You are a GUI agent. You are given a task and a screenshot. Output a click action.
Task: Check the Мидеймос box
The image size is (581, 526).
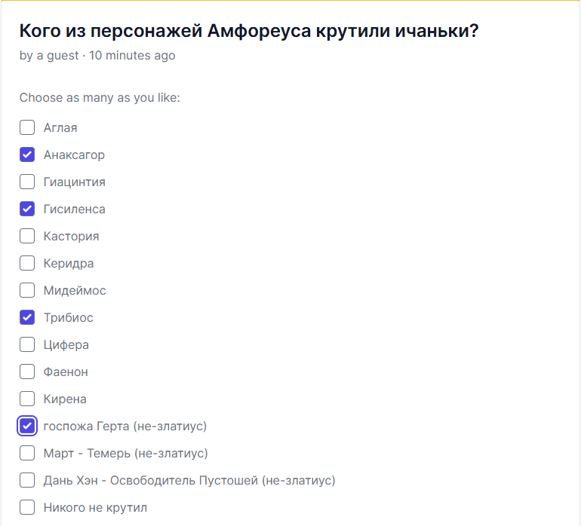(27, 291)
